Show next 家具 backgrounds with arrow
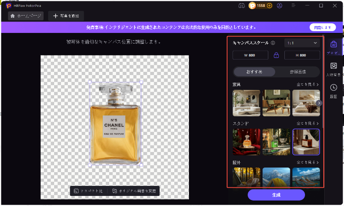The height and width of the screenshot is (206, 344). pos(319,103)
